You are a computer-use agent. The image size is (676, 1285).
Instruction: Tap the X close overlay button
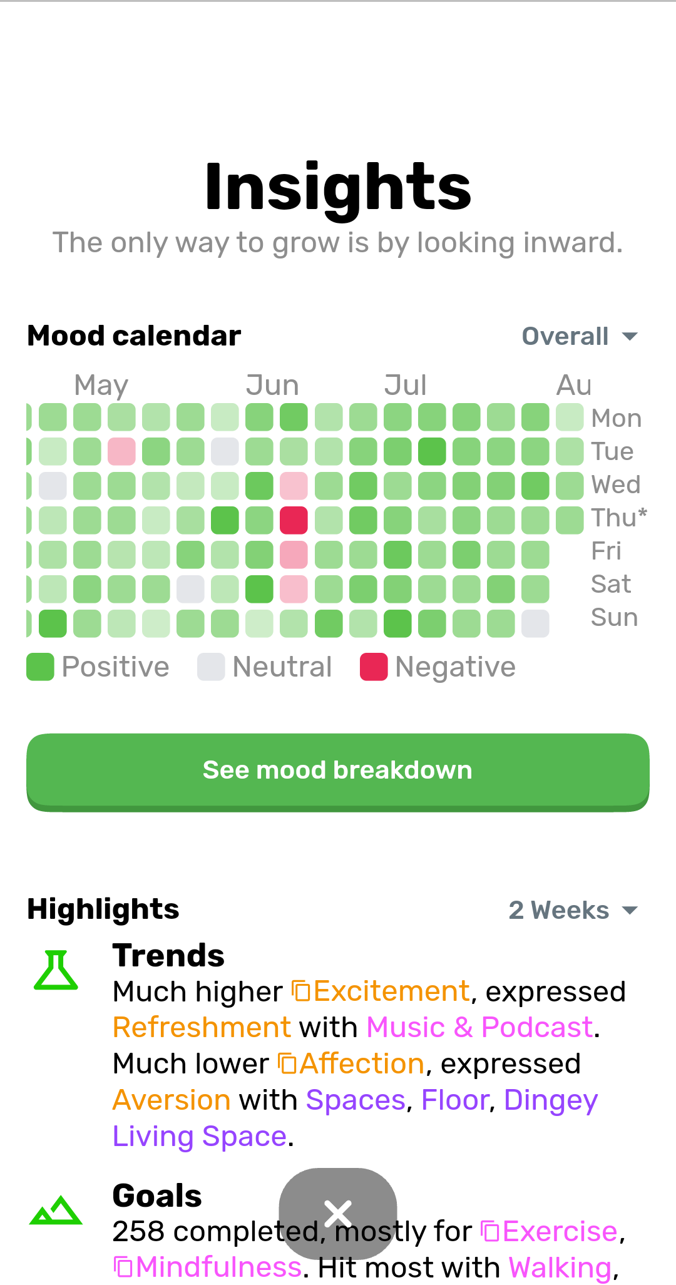338,1214
